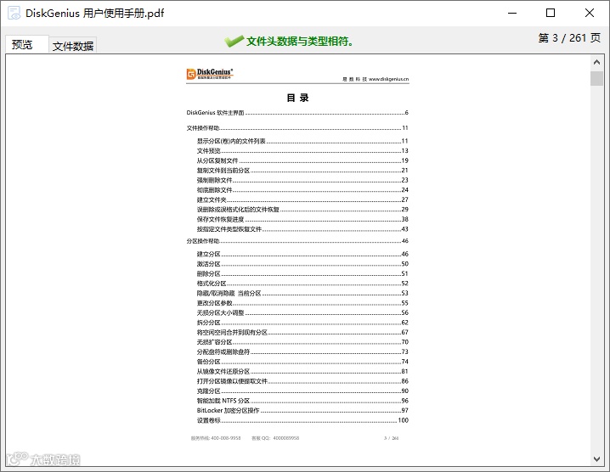
Task: Click the 删除分区 entry
Action: pyautogui.click(x=302, y=273)
